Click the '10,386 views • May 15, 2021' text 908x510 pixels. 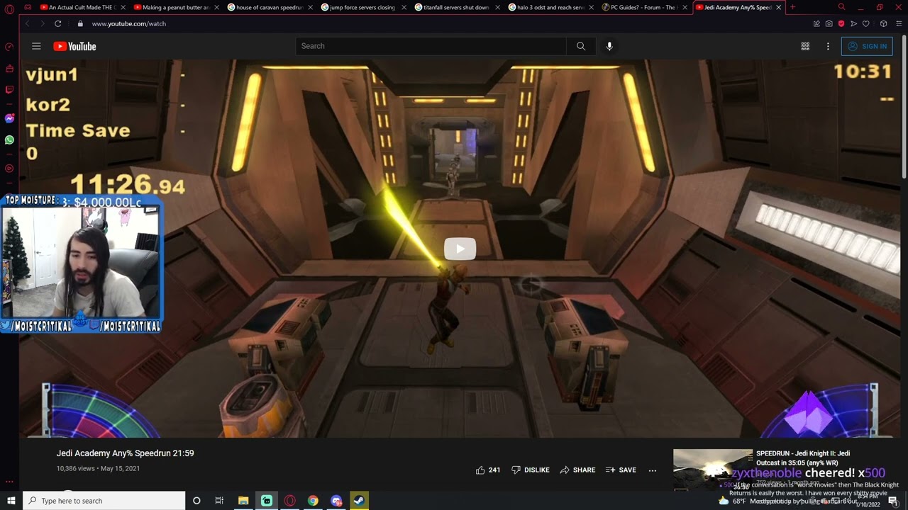point(98,469)
